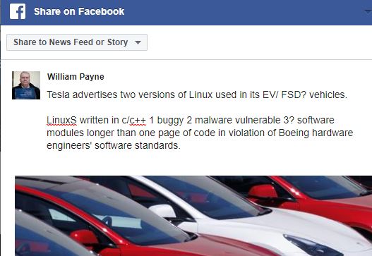Click the Share on Facebook header title
The image size is (372, 256).
(79, 11)
